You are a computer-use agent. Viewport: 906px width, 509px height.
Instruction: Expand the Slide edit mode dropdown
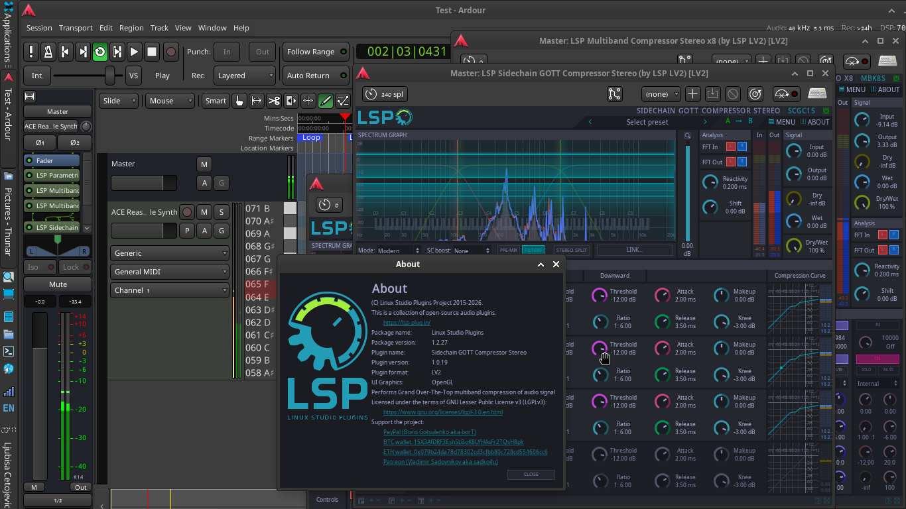119,101
